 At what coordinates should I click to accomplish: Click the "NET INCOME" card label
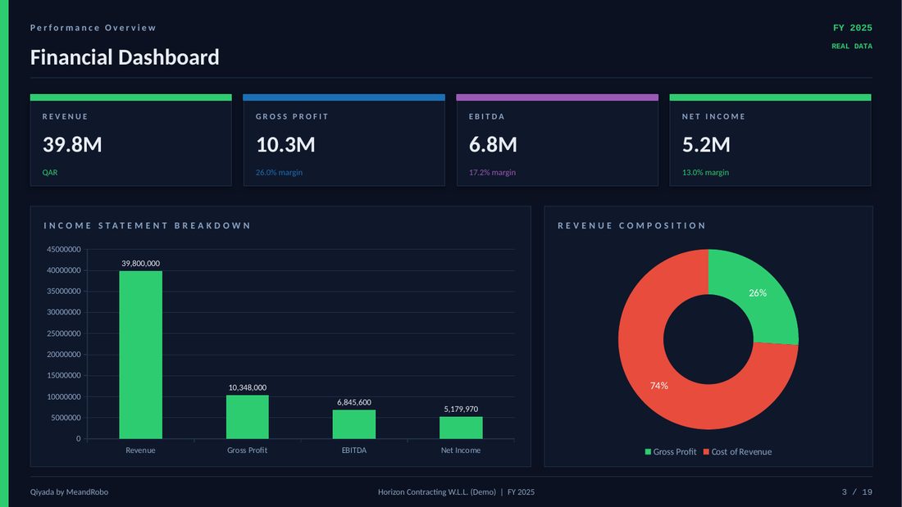pos(714,116)
